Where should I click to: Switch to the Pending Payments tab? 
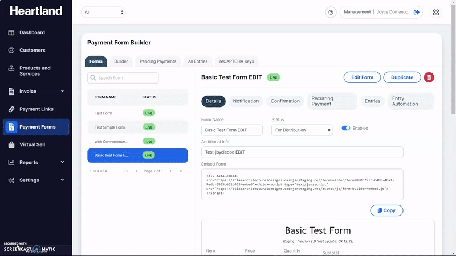click(158, 61)
